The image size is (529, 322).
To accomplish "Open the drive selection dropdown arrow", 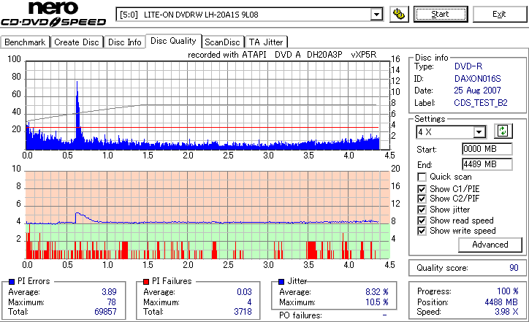I will (x=376, y=15).
